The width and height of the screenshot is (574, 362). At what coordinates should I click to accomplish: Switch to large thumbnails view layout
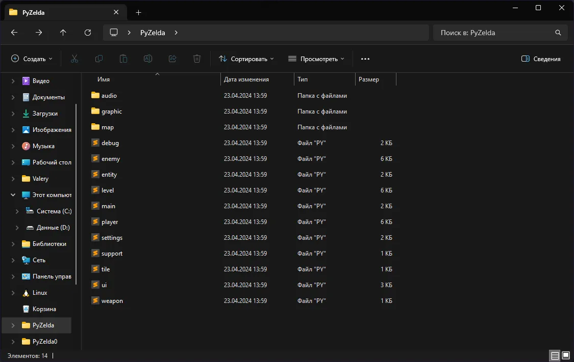pos(565,355)
